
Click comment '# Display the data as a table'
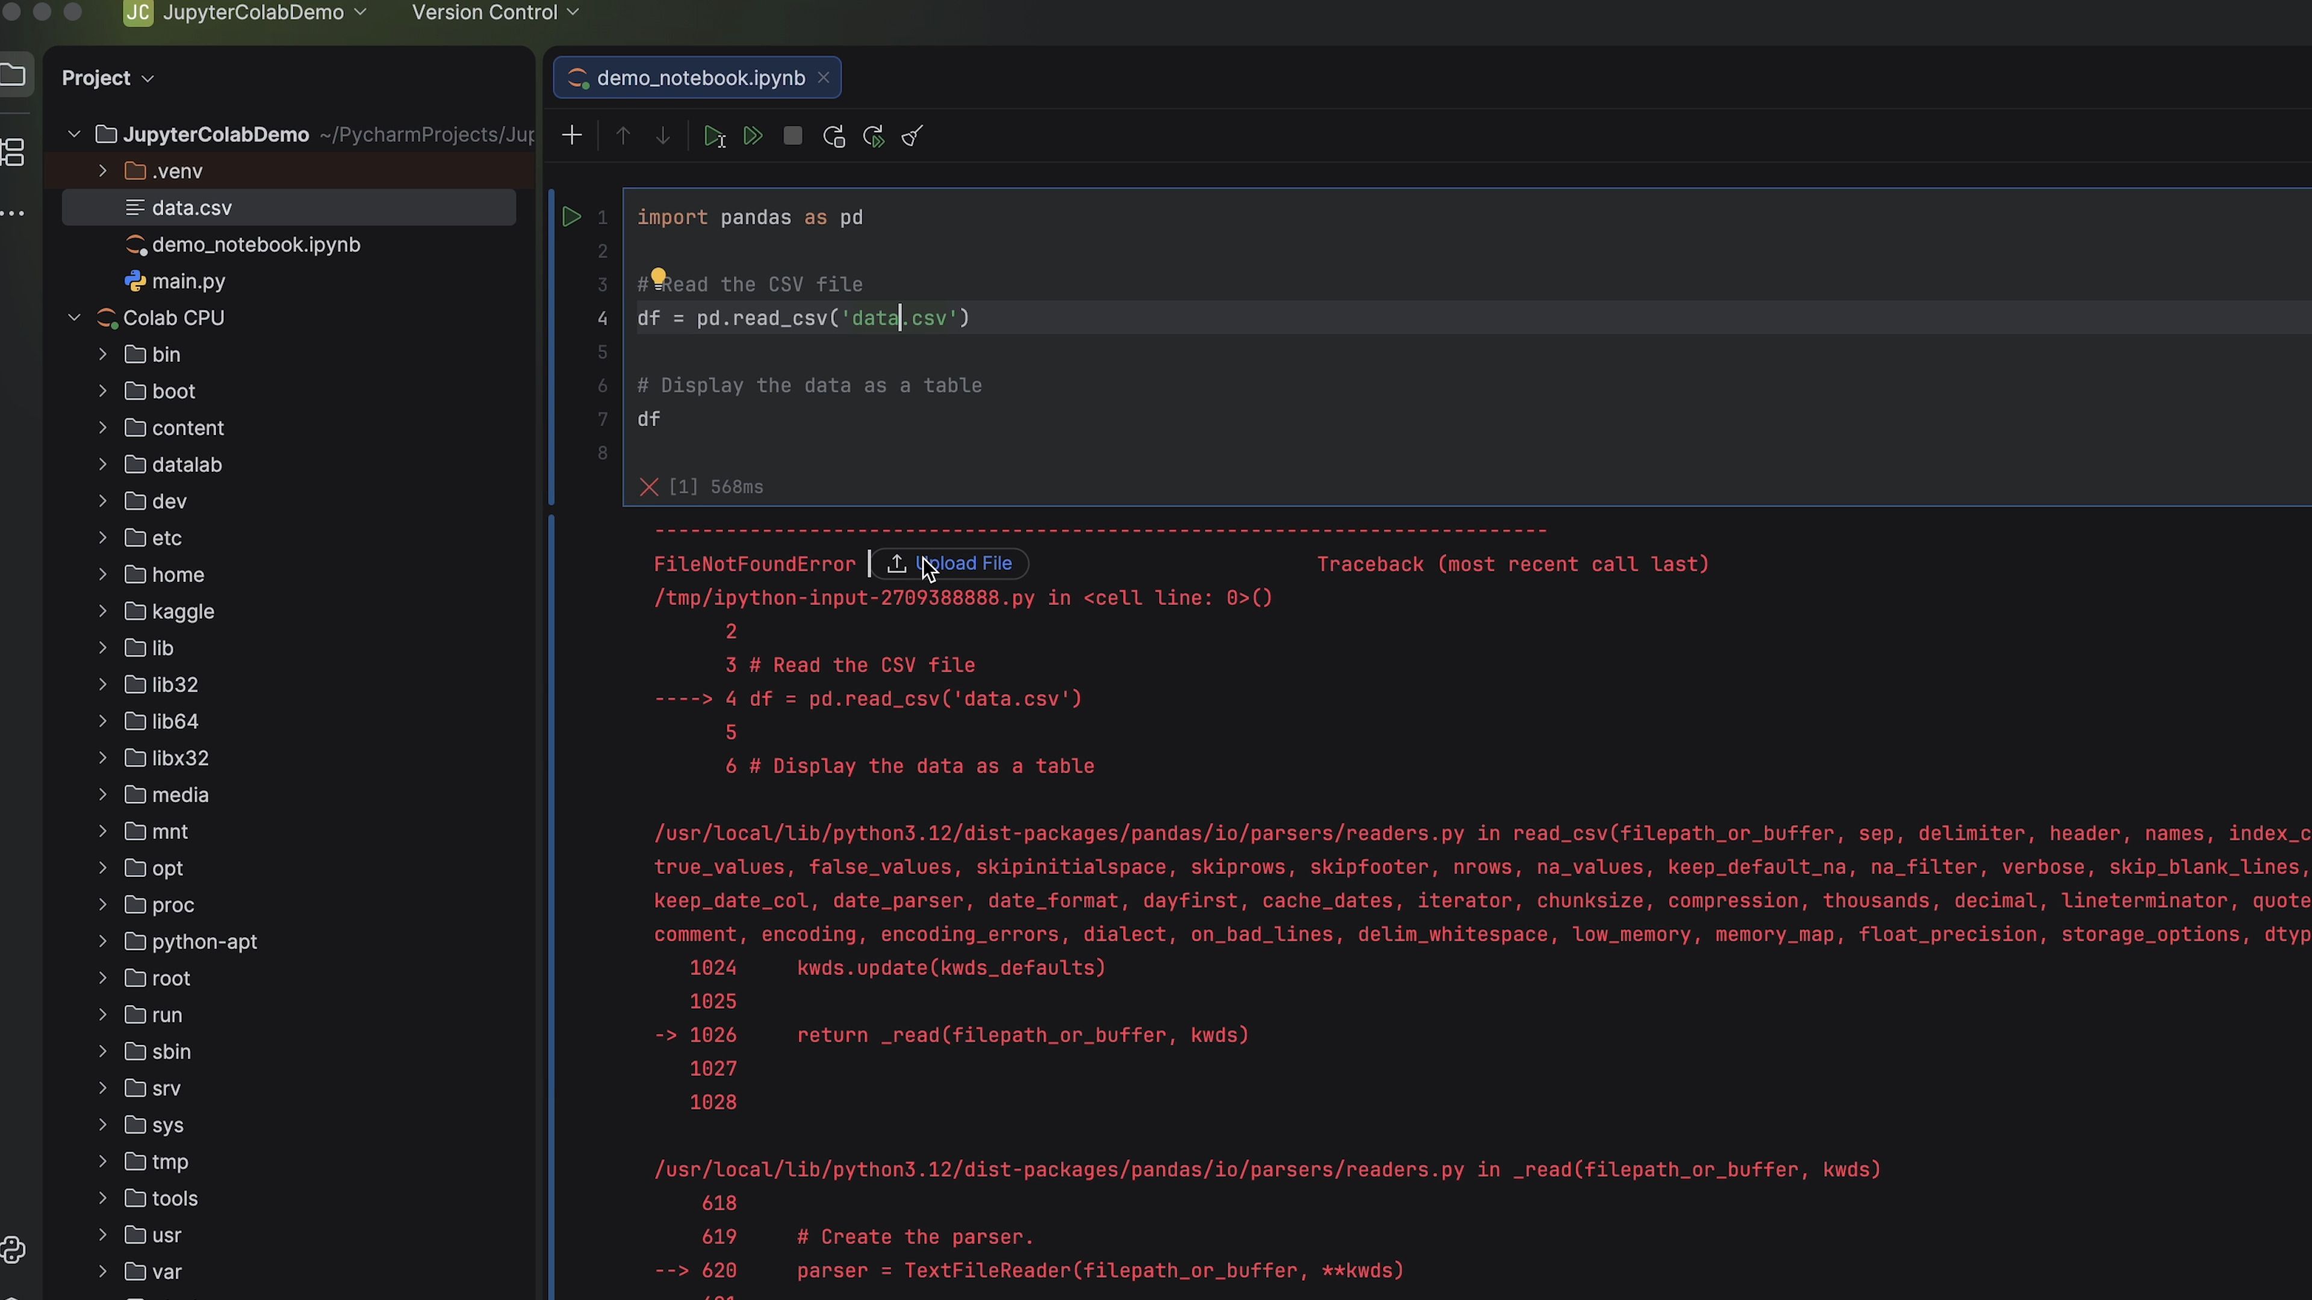tap(810, 386)
